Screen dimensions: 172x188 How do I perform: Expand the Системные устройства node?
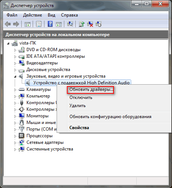(15, 149)
